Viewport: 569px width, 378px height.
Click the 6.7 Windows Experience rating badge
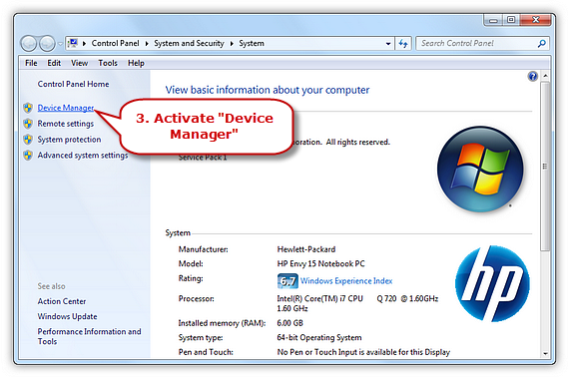287,281
